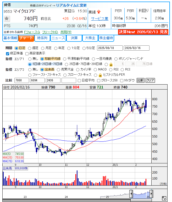
Task: Select custom moving average radio button
Action: pos(106,64)
